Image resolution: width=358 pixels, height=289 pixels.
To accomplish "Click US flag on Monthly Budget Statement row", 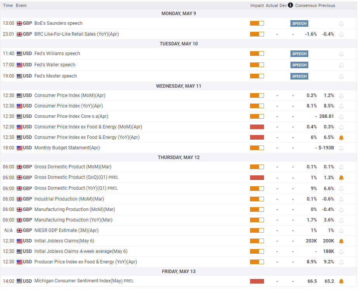I will click(x=19, y=148).
